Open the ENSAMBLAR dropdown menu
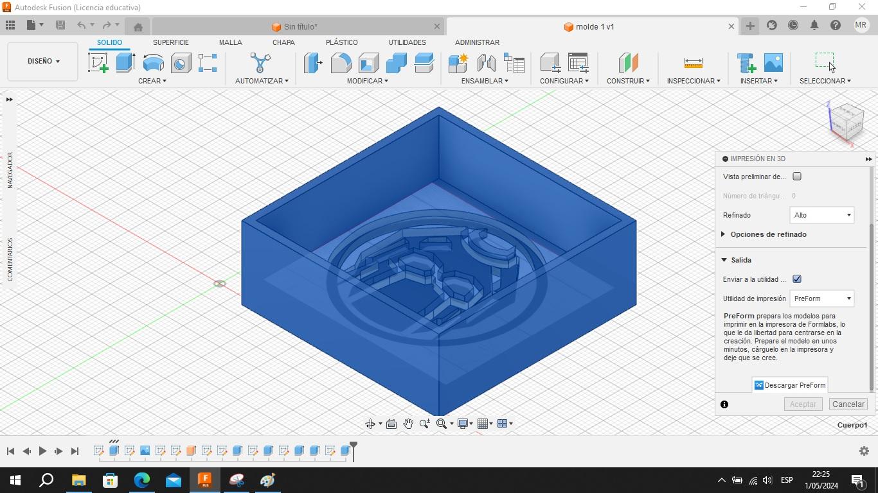The height and width of the screenshot is (493, 878). click(485, 81)
